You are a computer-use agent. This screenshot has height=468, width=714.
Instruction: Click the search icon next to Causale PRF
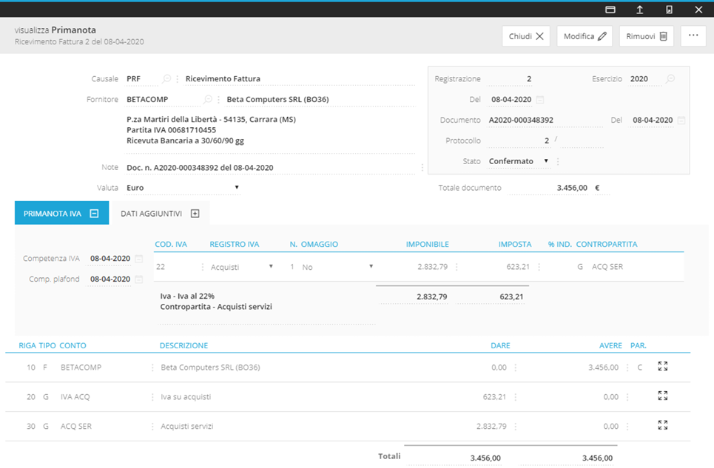pos(166,79)
